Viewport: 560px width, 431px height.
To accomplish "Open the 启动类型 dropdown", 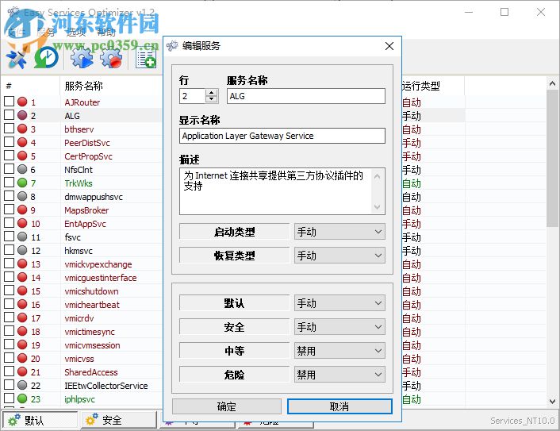I will point(339,232).
